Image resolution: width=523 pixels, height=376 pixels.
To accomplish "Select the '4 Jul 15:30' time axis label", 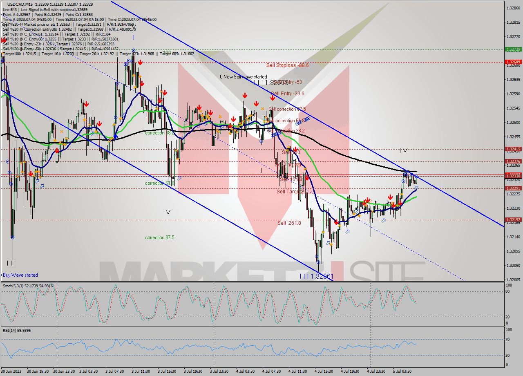I will (x=324, y=372).
